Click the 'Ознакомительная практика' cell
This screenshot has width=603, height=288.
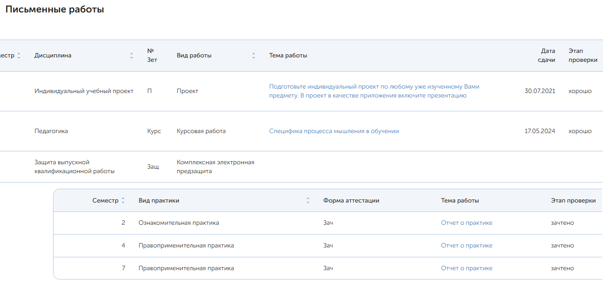pyautogui.click(x=179, y=223)
